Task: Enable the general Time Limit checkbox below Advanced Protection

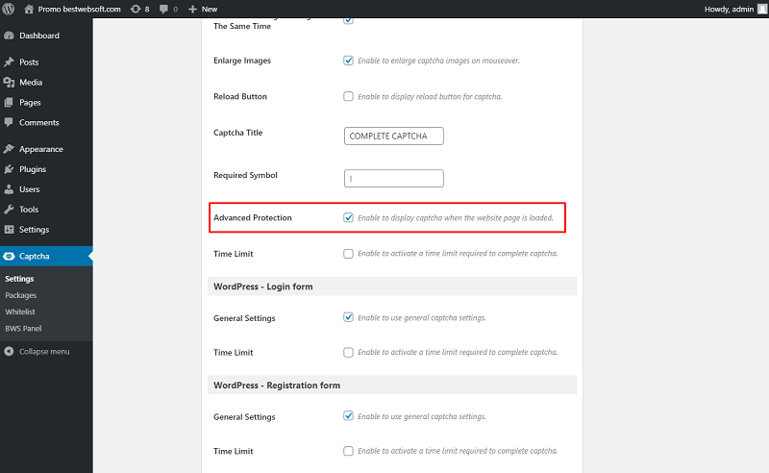Action: (x=348, y=254)
